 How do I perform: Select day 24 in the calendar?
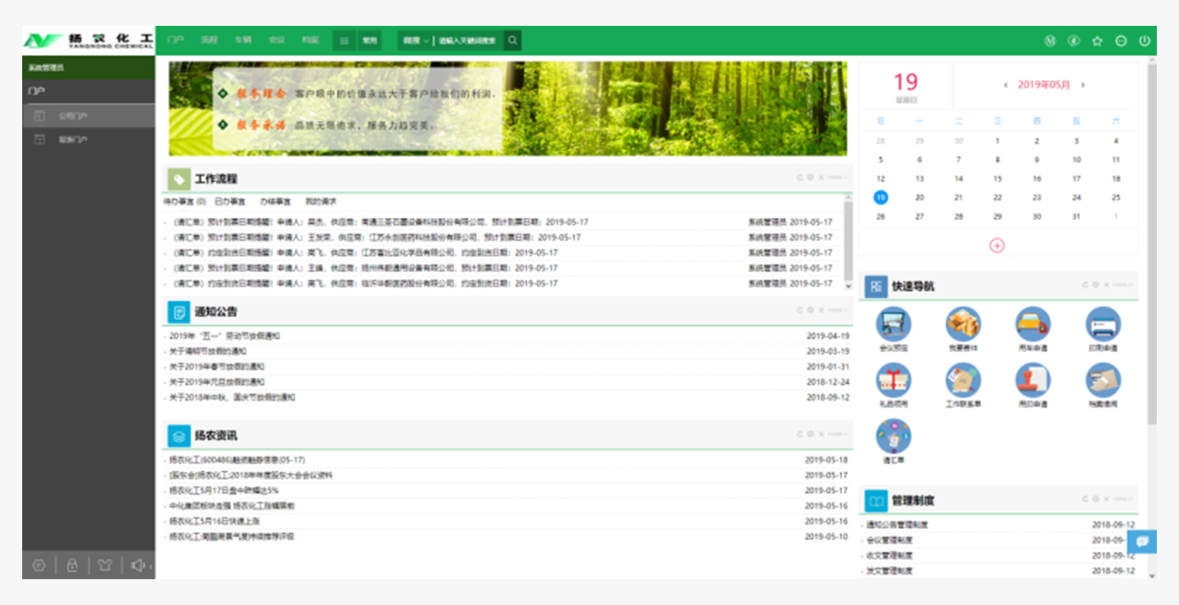pos(1076,197)
